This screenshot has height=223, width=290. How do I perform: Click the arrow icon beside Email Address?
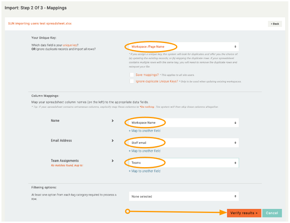[x=112, y=141]
